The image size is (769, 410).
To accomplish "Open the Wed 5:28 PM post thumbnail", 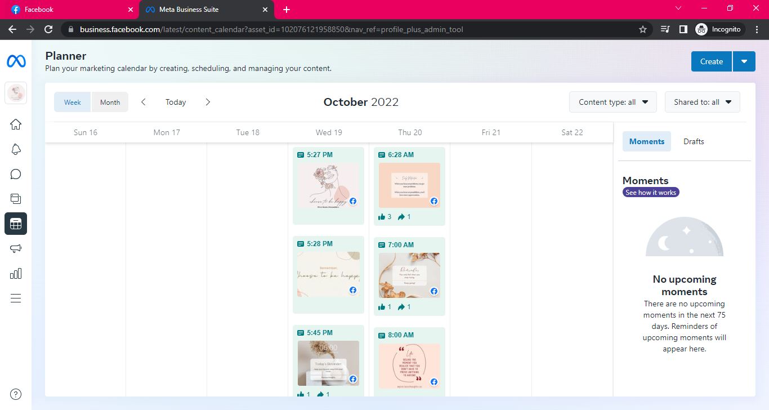I will click(x=328, y=275).
